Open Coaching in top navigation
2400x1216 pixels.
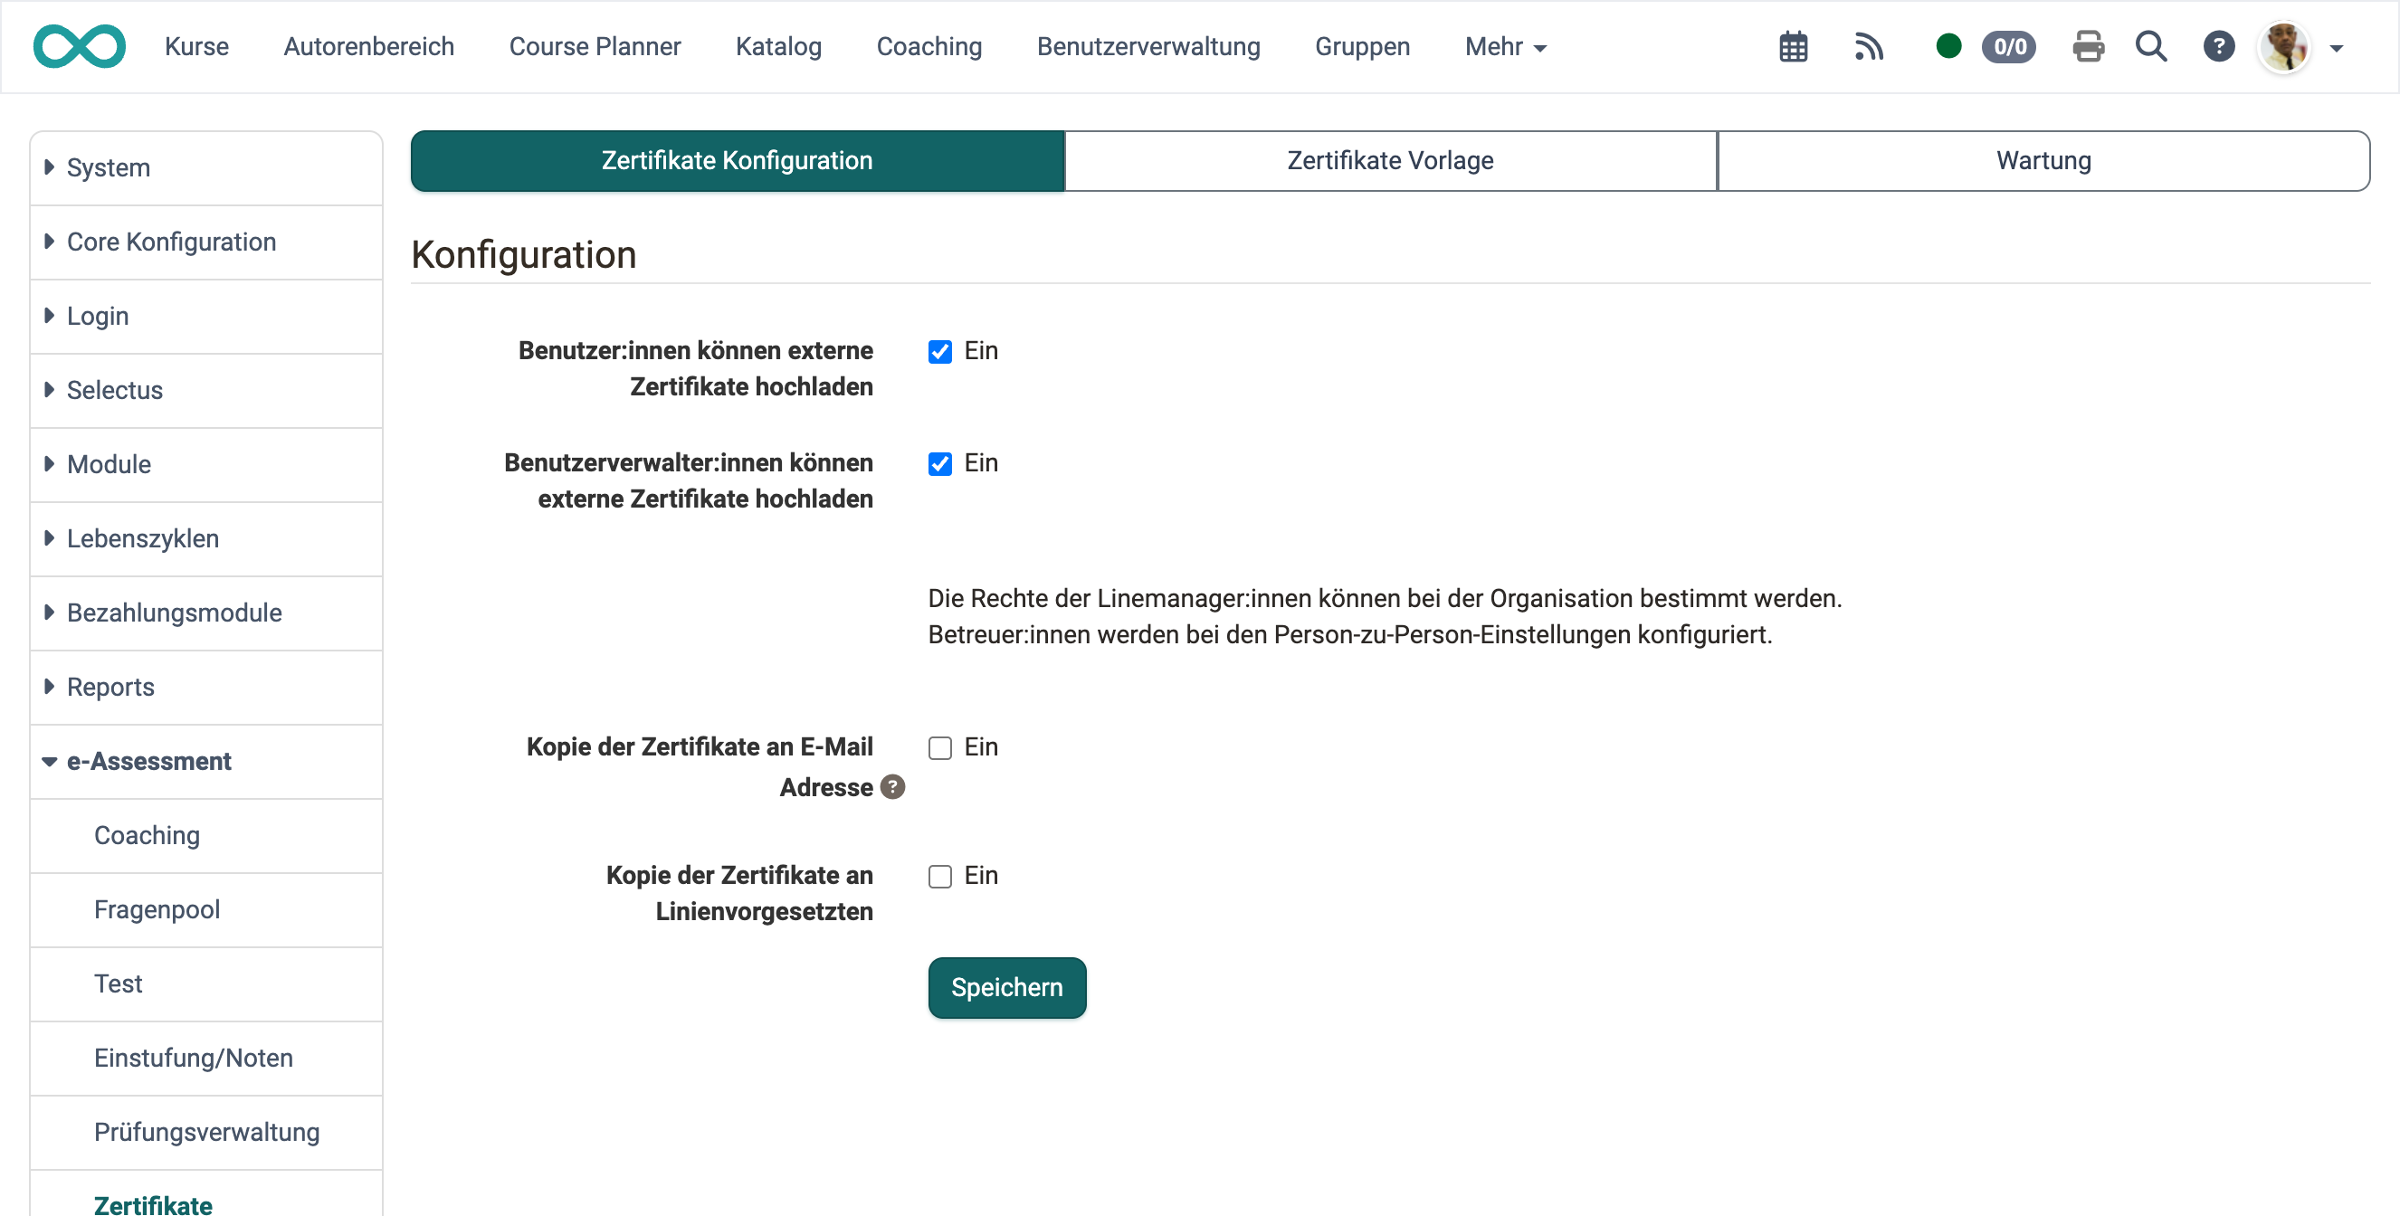(x=929, y=46)
